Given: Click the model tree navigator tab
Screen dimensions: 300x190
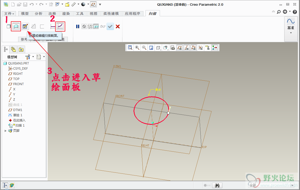Looking at the screenshot, I should (x=6, y=49).
